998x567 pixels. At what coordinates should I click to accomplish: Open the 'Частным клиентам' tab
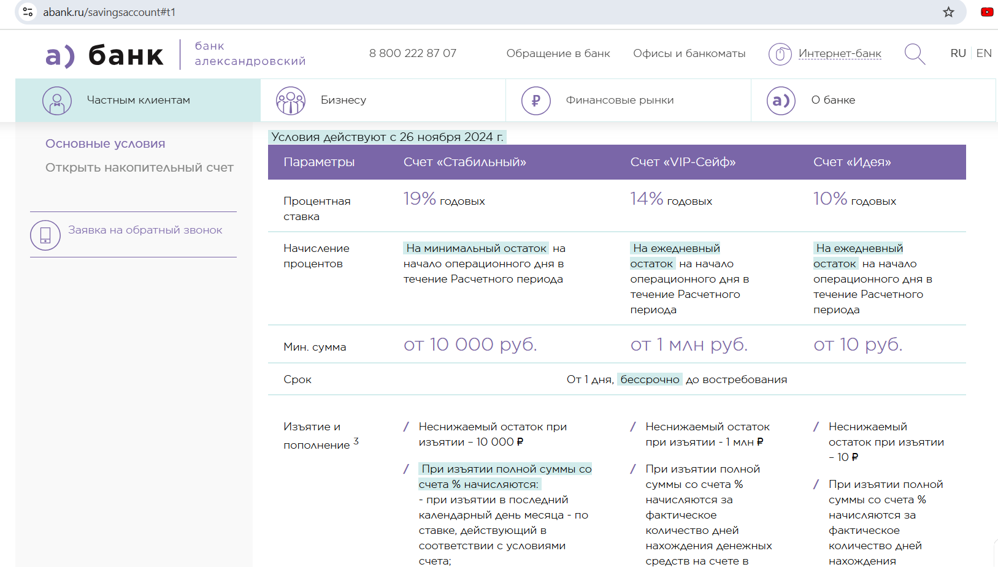[x=138, y=100]
